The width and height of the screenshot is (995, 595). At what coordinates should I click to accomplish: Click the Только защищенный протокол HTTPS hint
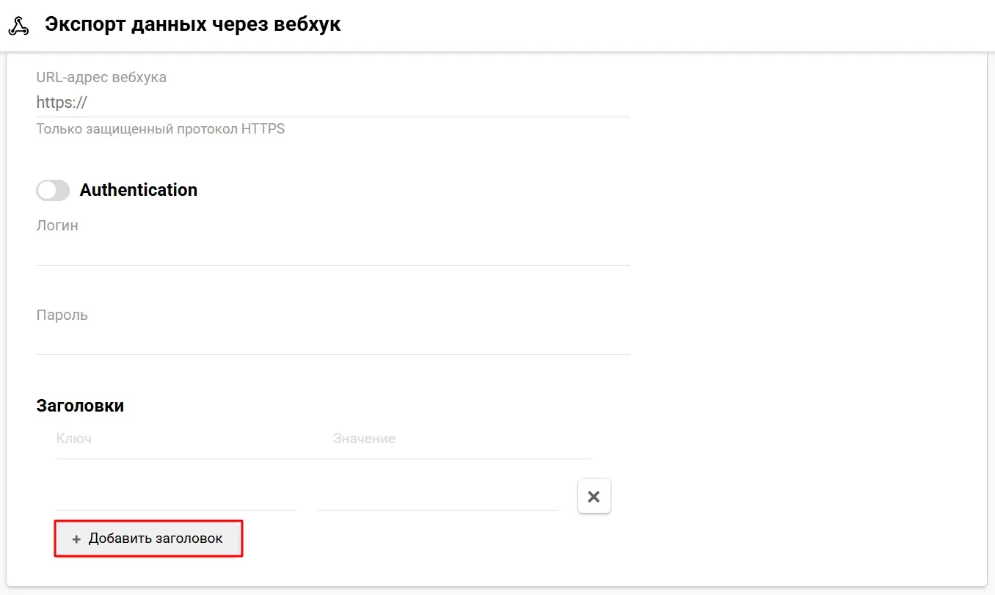[160, 129]
